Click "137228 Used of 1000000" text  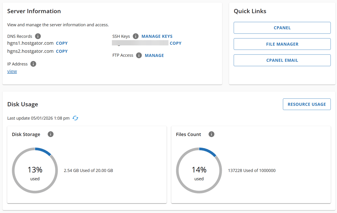[252, 171]
